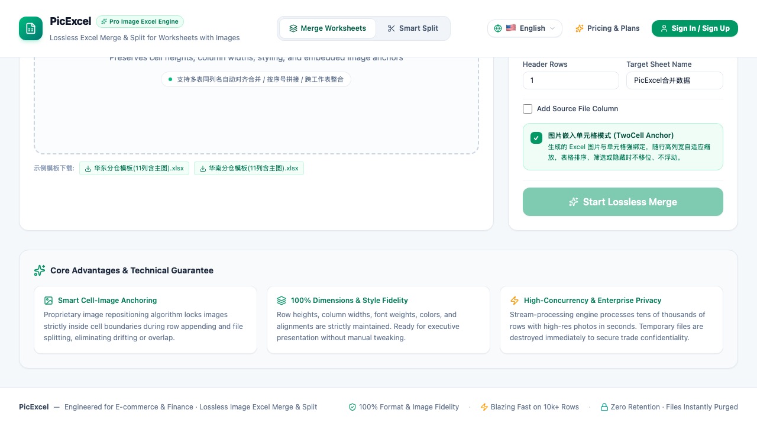Toggle the 图片嵌入单元格模式 TwoCell Anchor checkbox
The width and height of the screenshot is (757, 426).
[536, 138]
